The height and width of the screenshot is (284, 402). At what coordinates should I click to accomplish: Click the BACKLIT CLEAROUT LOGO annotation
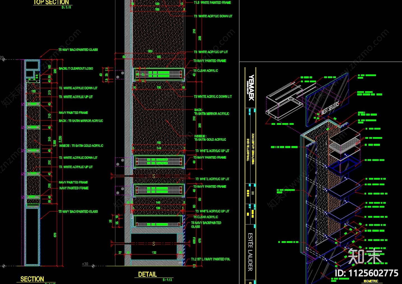click(x=76, y=69)
